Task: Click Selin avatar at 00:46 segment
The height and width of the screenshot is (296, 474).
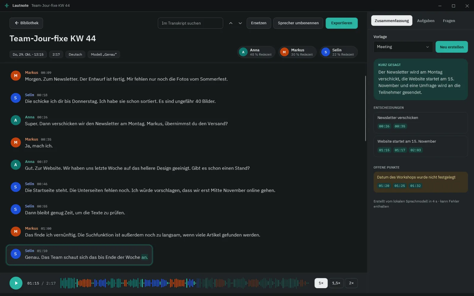Action: click(x=16, y=187)
